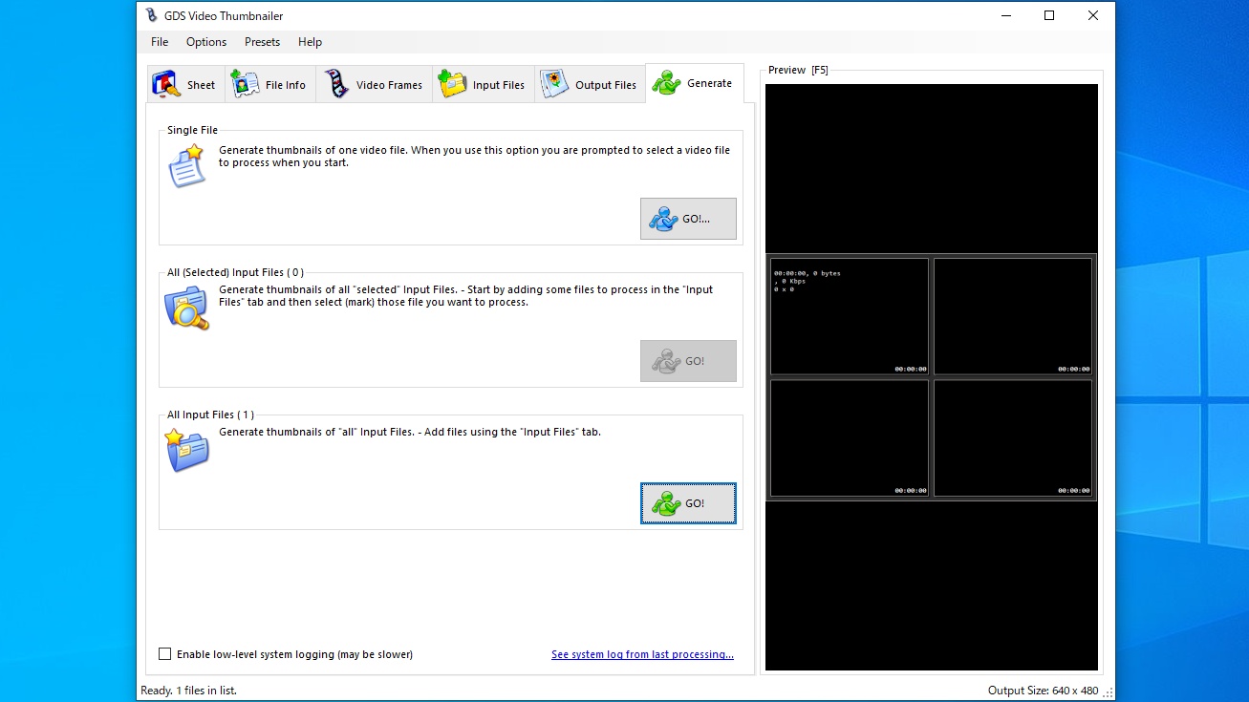Image resolution: width=1249 pixels, height=702 pixels.
Task: Click the folder magnifier icon for selected input files
Action: click(187, 308)
